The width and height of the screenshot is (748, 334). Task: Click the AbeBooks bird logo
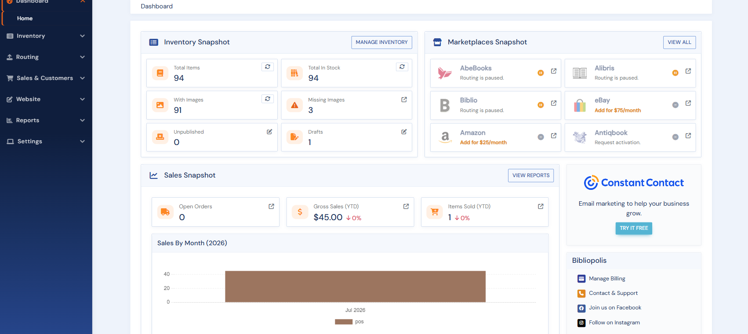coord(445,73)
